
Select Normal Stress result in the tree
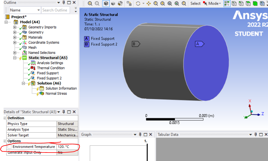(x=56, y=94)
